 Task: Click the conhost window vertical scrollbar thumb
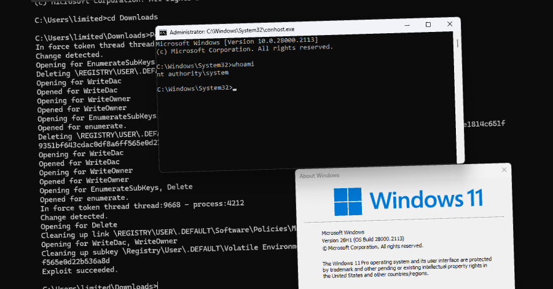[x=457, y=43]
